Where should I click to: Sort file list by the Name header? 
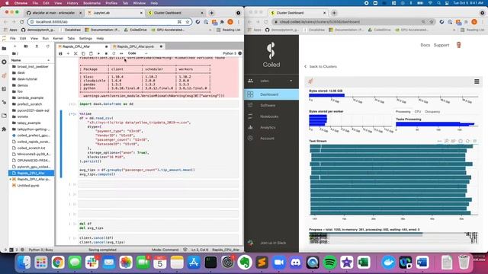point(30,60)
